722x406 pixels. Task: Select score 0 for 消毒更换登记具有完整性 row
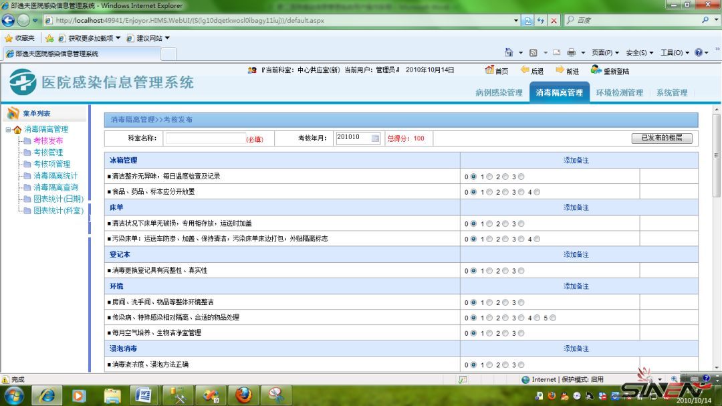click(x=473, y=271)
